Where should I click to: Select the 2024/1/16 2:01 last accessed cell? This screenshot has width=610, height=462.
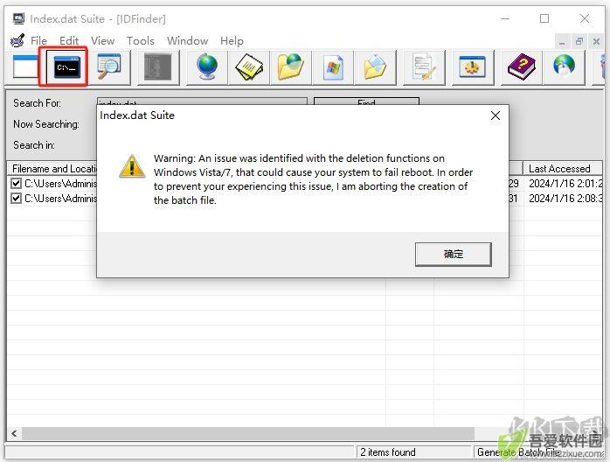(565, 183)
